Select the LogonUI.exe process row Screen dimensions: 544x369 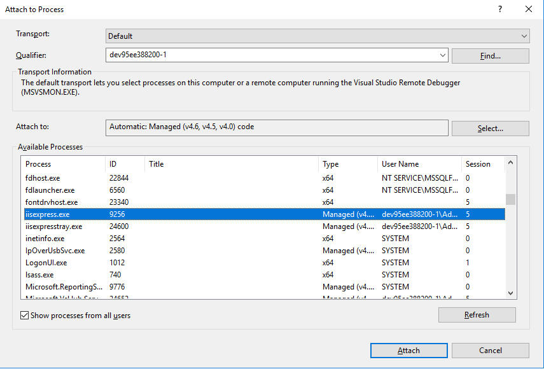(x=265, y=263)
